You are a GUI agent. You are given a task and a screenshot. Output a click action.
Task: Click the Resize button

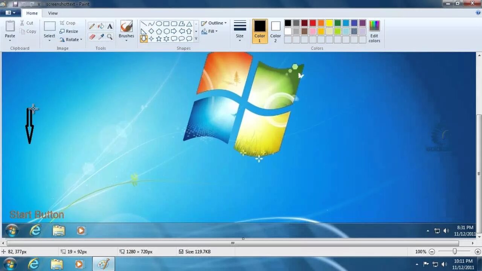(x=69, y=31)
